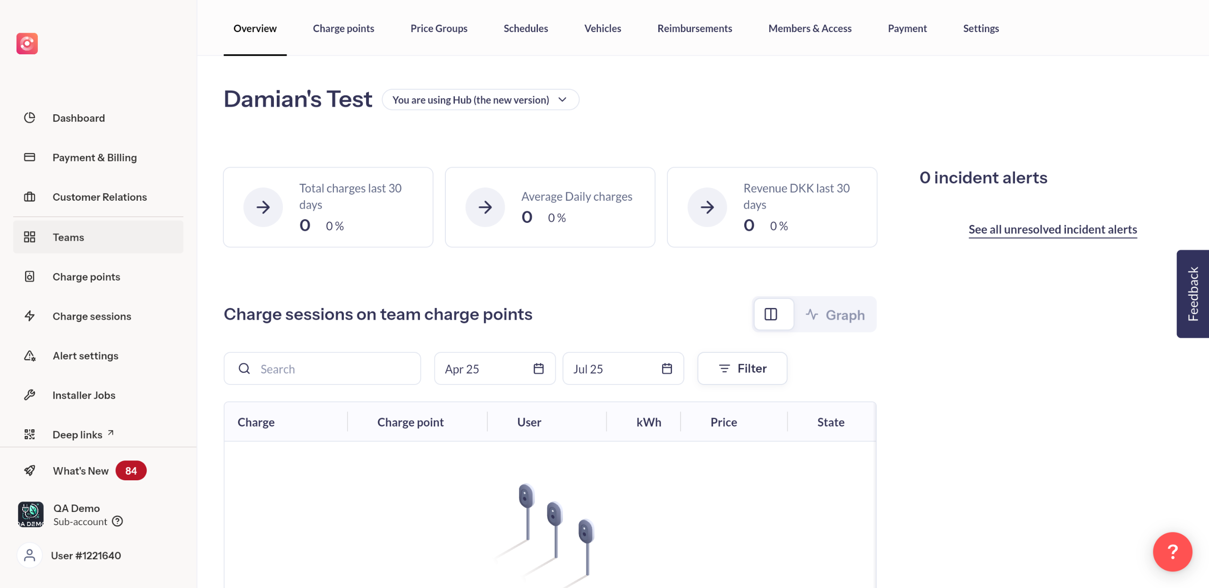Click the Dashboard pie chart icon
This screenshot has height=588, width=1209.
click(30, 118)
